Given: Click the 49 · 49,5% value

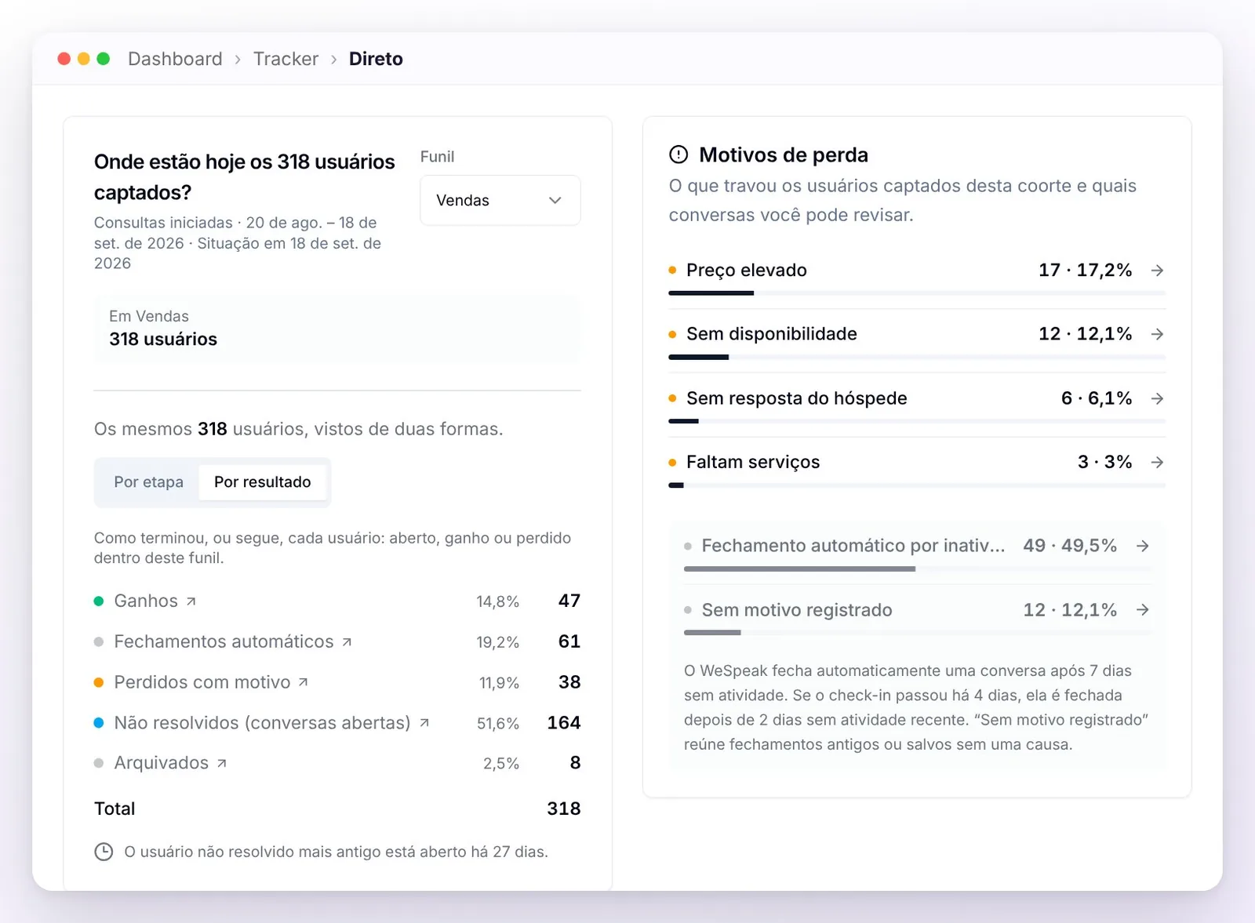Looking at the screenshot, I should pyautogui.click(x=1070, y=546).
